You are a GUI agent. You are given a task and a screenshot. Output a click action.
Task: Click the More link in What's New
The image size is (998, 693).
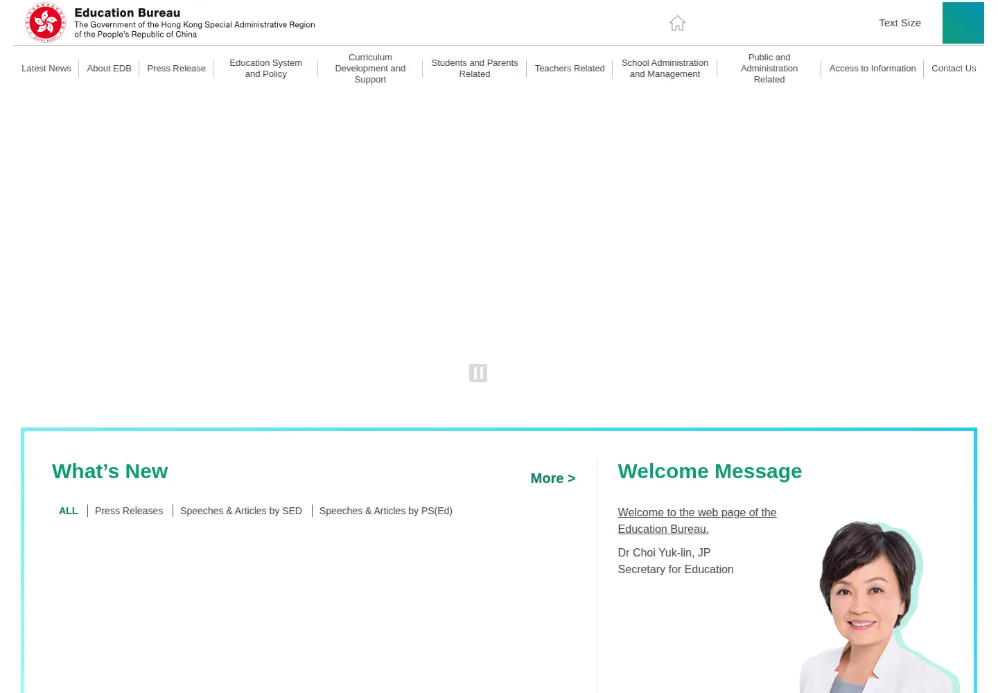[553, 478]
